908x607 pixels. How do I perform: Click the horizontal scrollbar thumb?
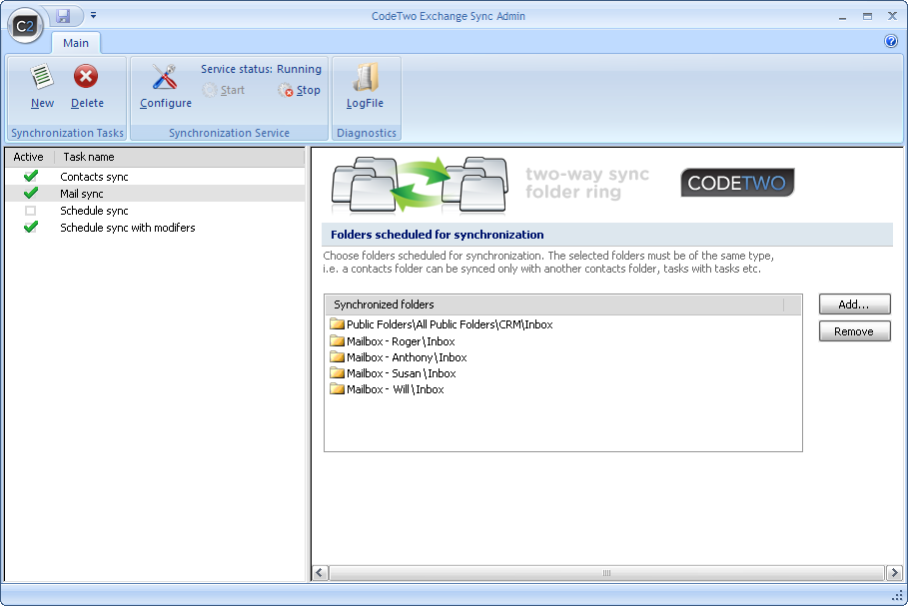click(607, 573)
